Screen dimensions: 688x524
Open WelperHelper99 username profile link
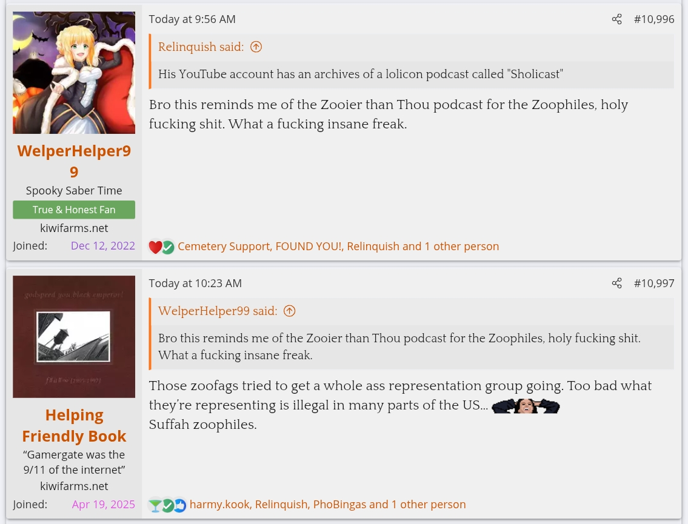tap(74, 161)
